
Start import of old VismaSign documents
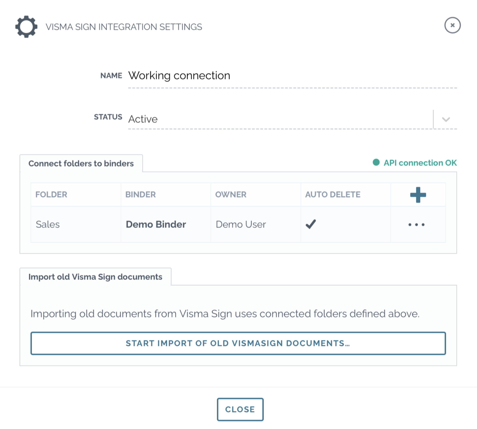pyautogui.click(x=238, y=343)
